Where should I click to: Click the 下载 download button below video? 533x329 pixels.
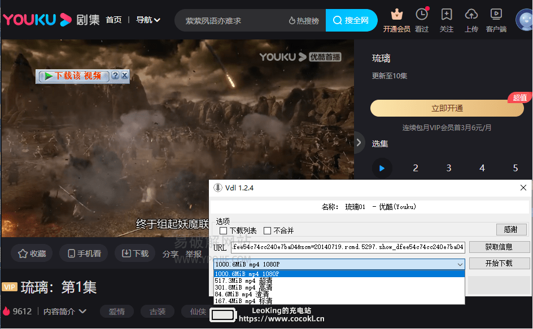click(x=135, y=254)
